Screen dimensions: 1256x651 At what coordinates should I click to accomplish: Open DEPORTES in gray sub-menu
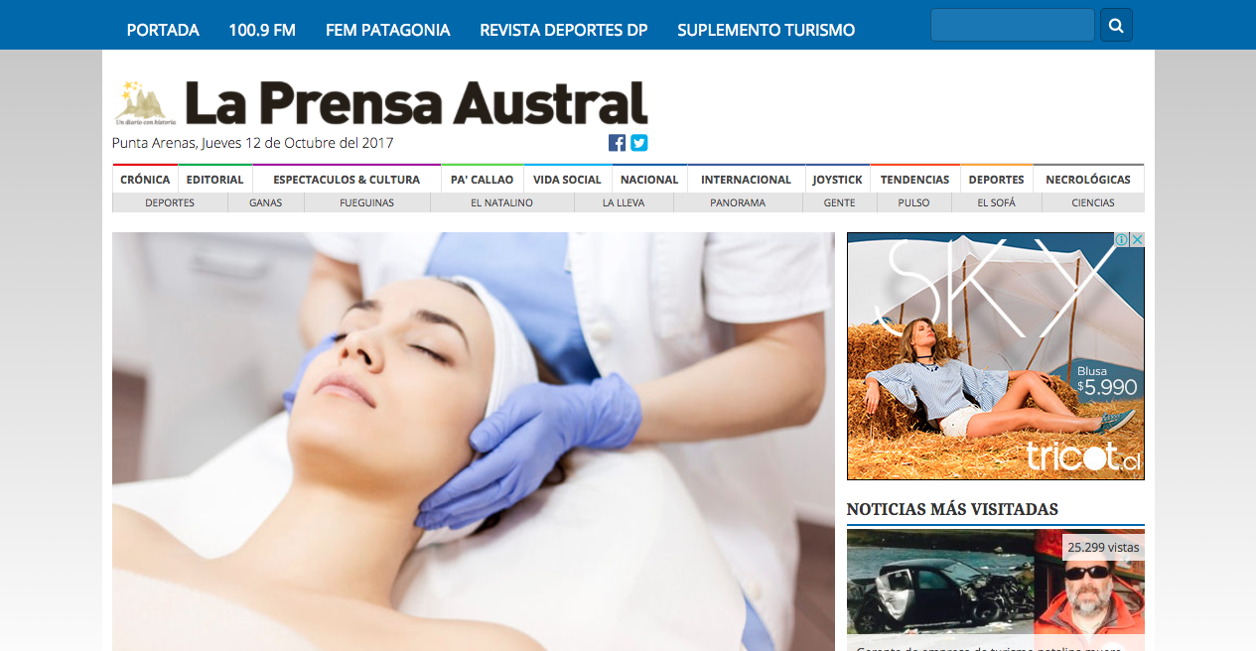[170, 202]
